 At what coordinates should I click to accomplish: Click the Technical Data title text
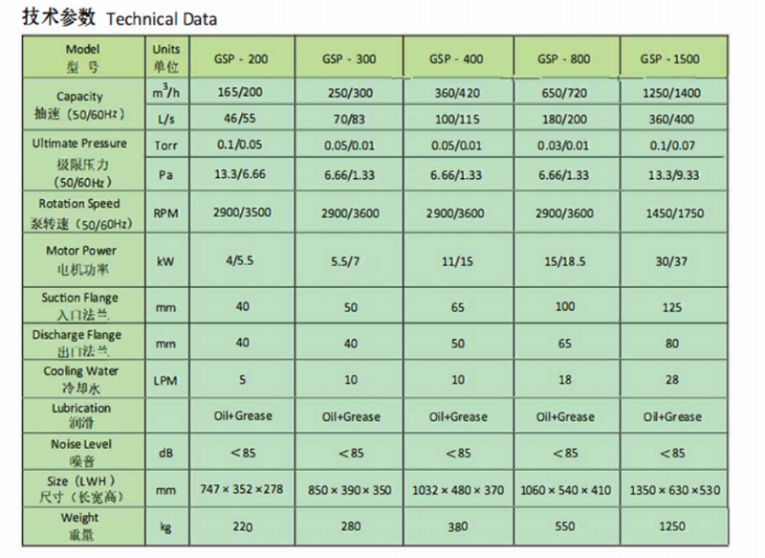click(162, 19)
